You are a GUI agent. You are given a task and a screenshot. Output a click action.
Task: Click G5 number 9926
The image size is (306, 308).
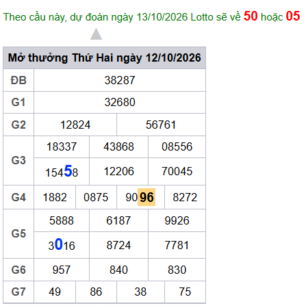(177, 220)
